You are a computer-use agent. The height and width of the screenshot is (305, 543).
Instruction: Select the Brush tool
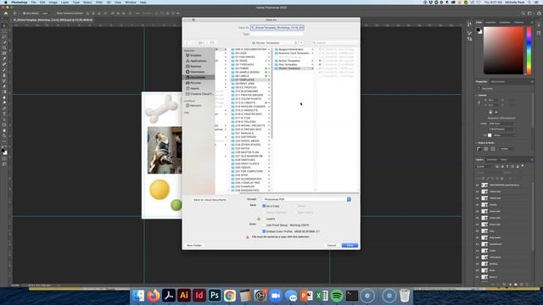tap(4, 69)
